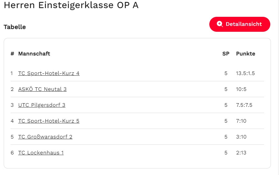Click the Herren Einsteigerklasse OP A title
The image size is (279, 175).
point(71,5)
